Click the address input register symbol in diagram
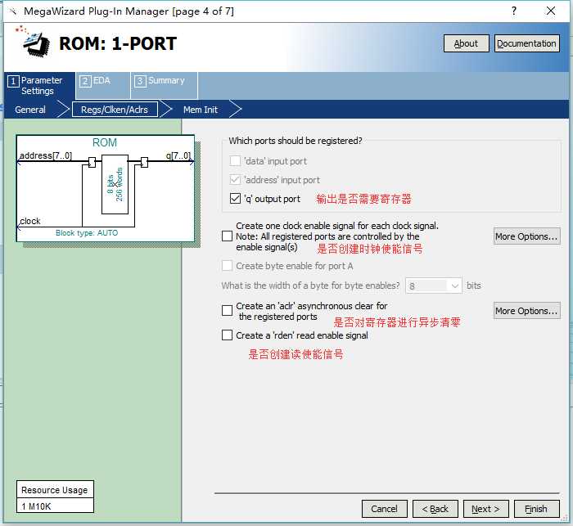 [92, 162]
